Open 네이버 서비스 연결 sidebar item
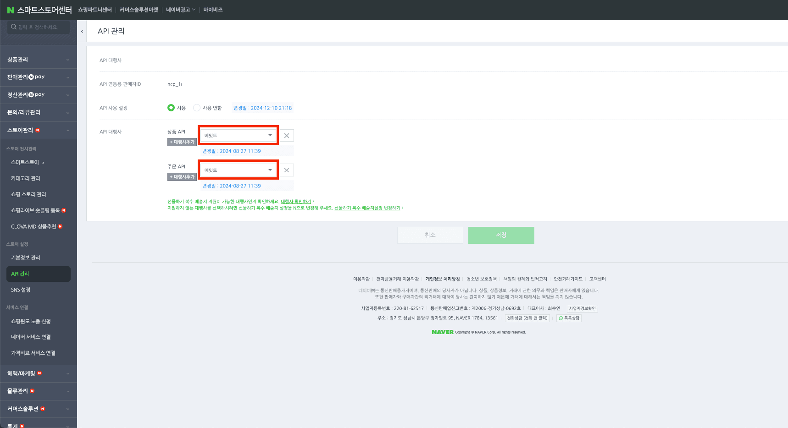The width and height of the screenshot is (788, 428). [x=31, y=337]
